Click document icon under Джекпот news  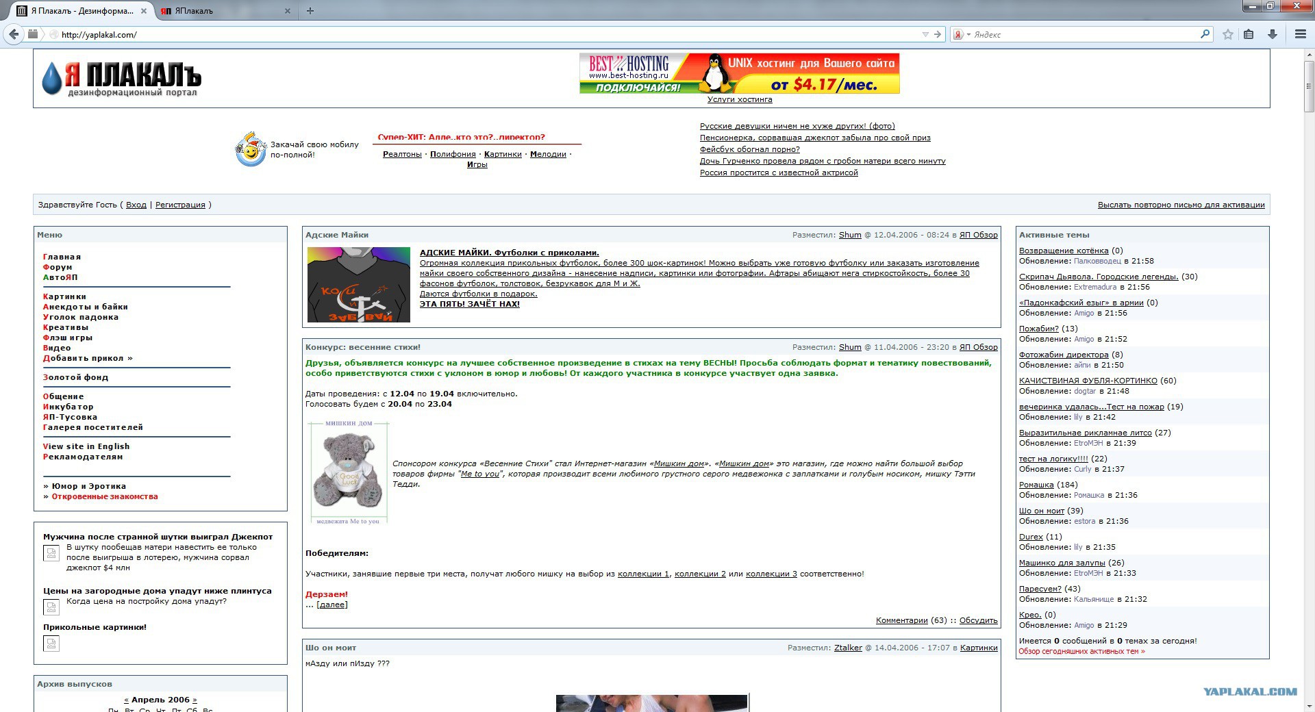pos(51,553)
